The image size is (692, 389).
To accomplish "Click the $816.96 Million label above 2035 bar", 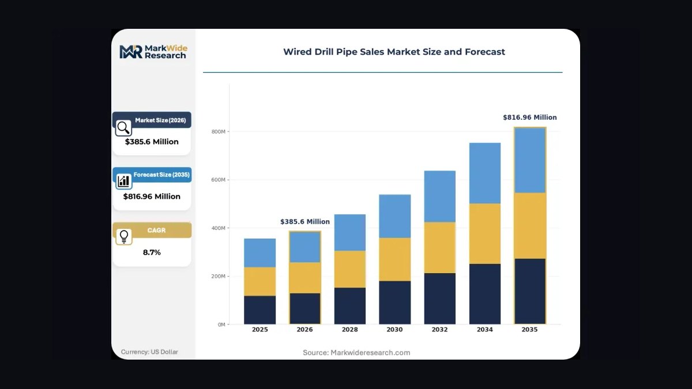I will tap(530, 118).
